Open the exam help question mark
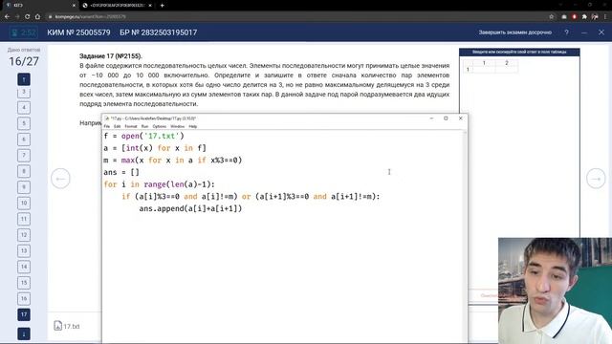This screenshot has width=612, height=344. click(566, 32)
